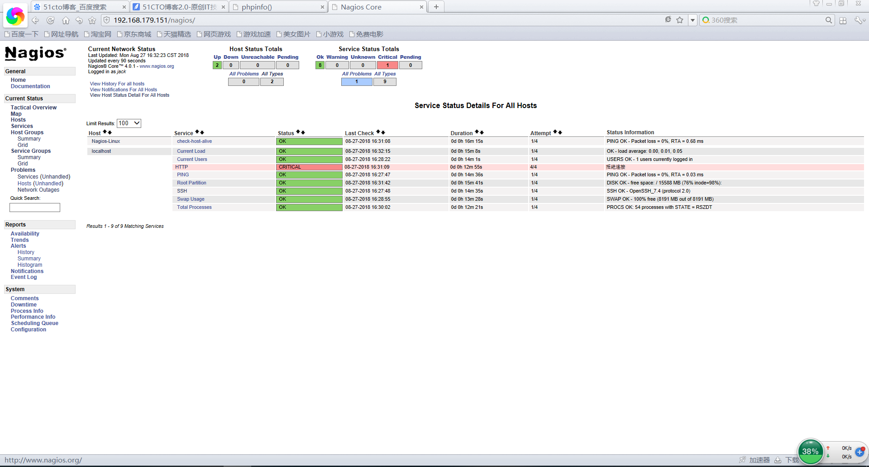Click the 360搜索 search box
The height and width of the screenshot is (467, 869).
[x=767, y=20]
